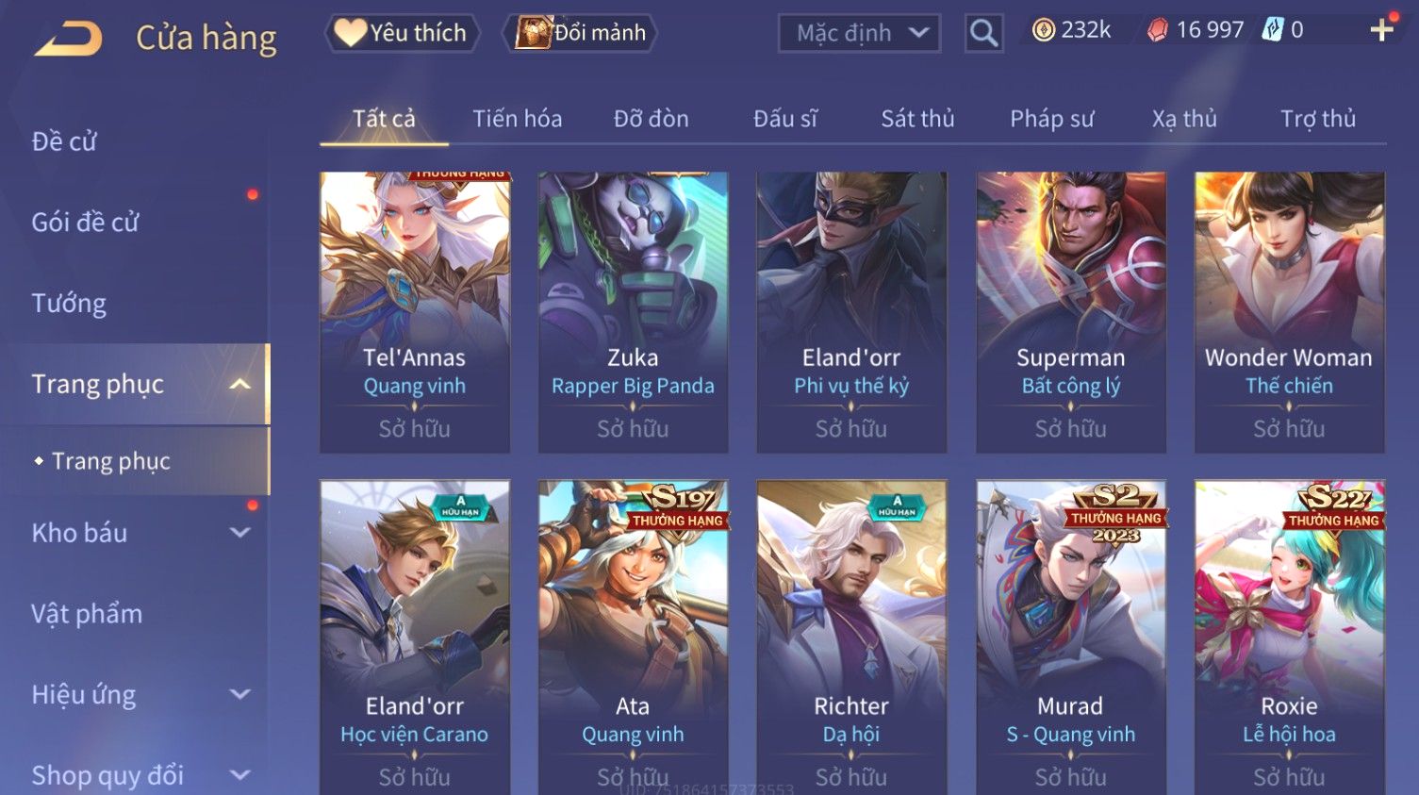Open search with the magnifier icon
1419x795 pixels.
[983, 33]
